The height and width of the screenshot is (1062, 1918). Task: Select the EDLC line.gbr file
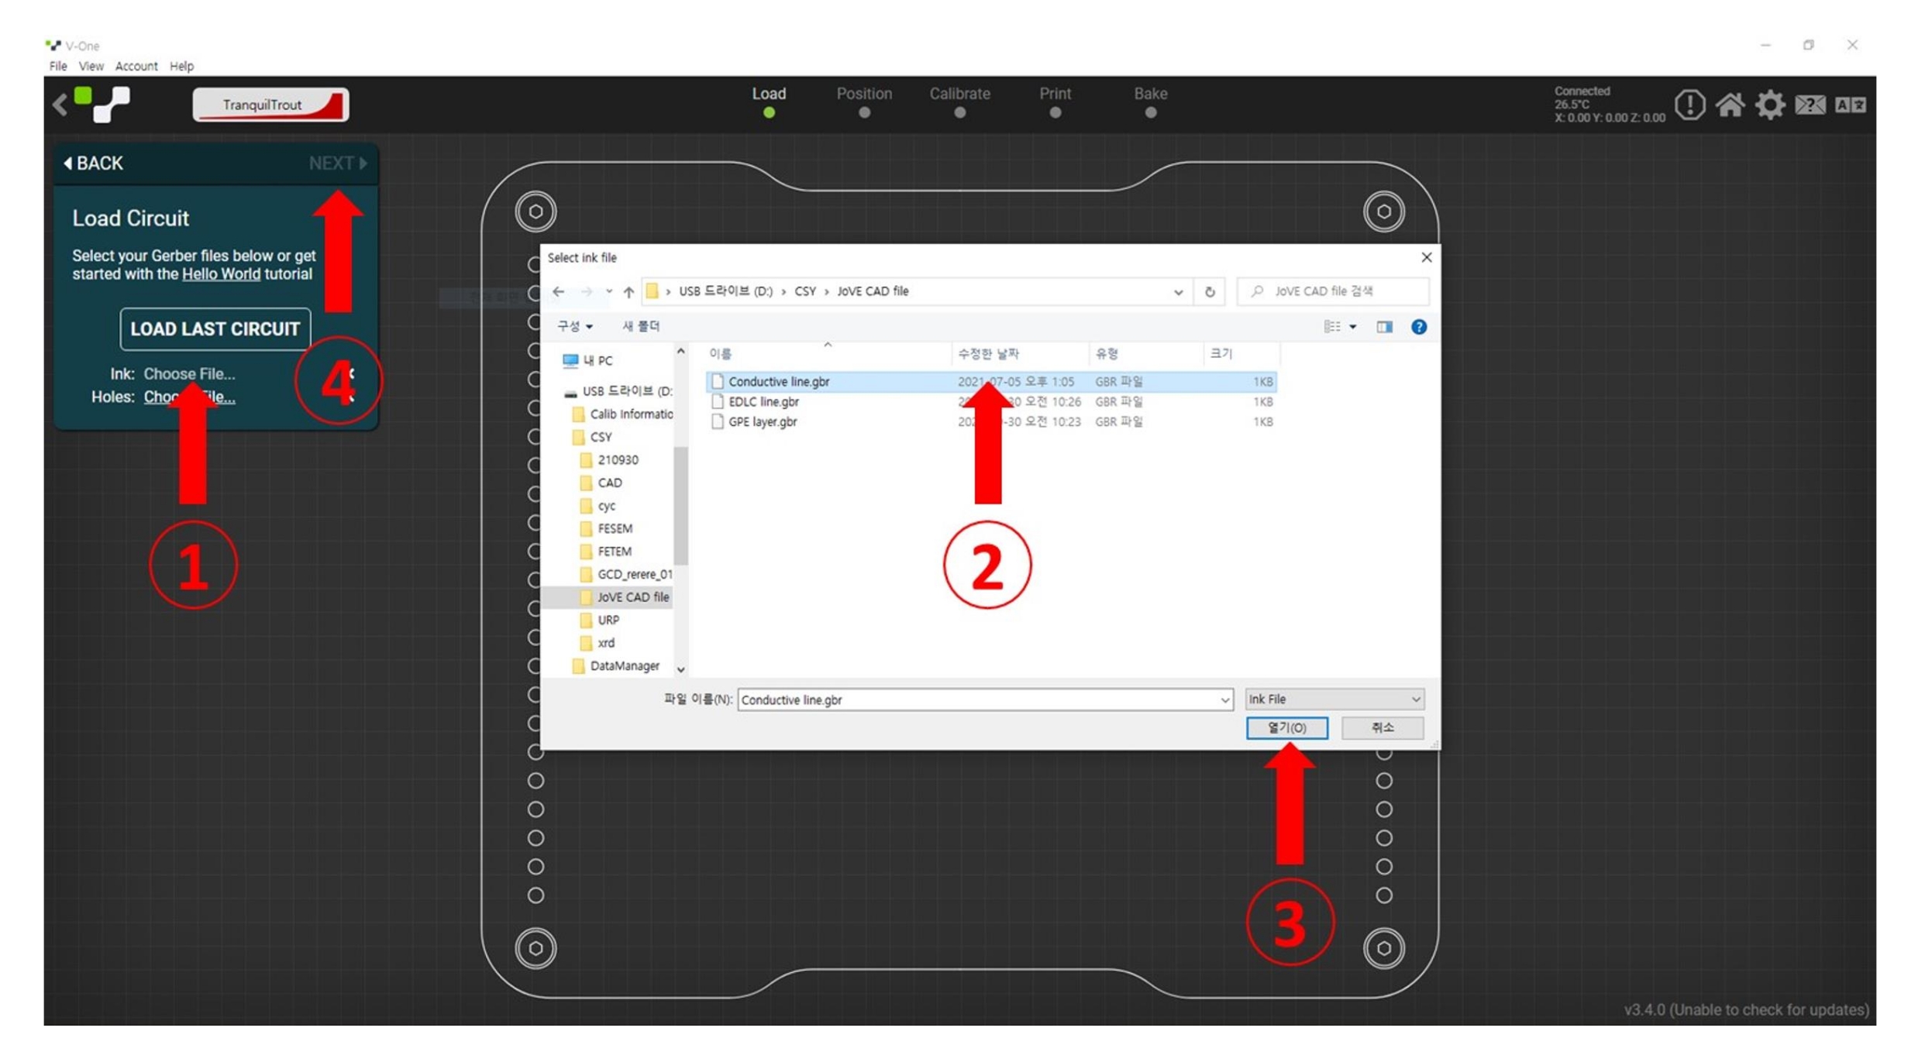(763, 402)
